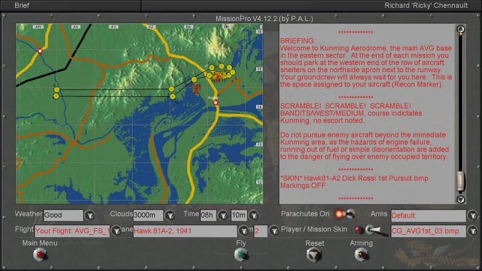Click the MissionPro V4.12.2 title text
Screen dimensions: 482x271
click(264, 19)
